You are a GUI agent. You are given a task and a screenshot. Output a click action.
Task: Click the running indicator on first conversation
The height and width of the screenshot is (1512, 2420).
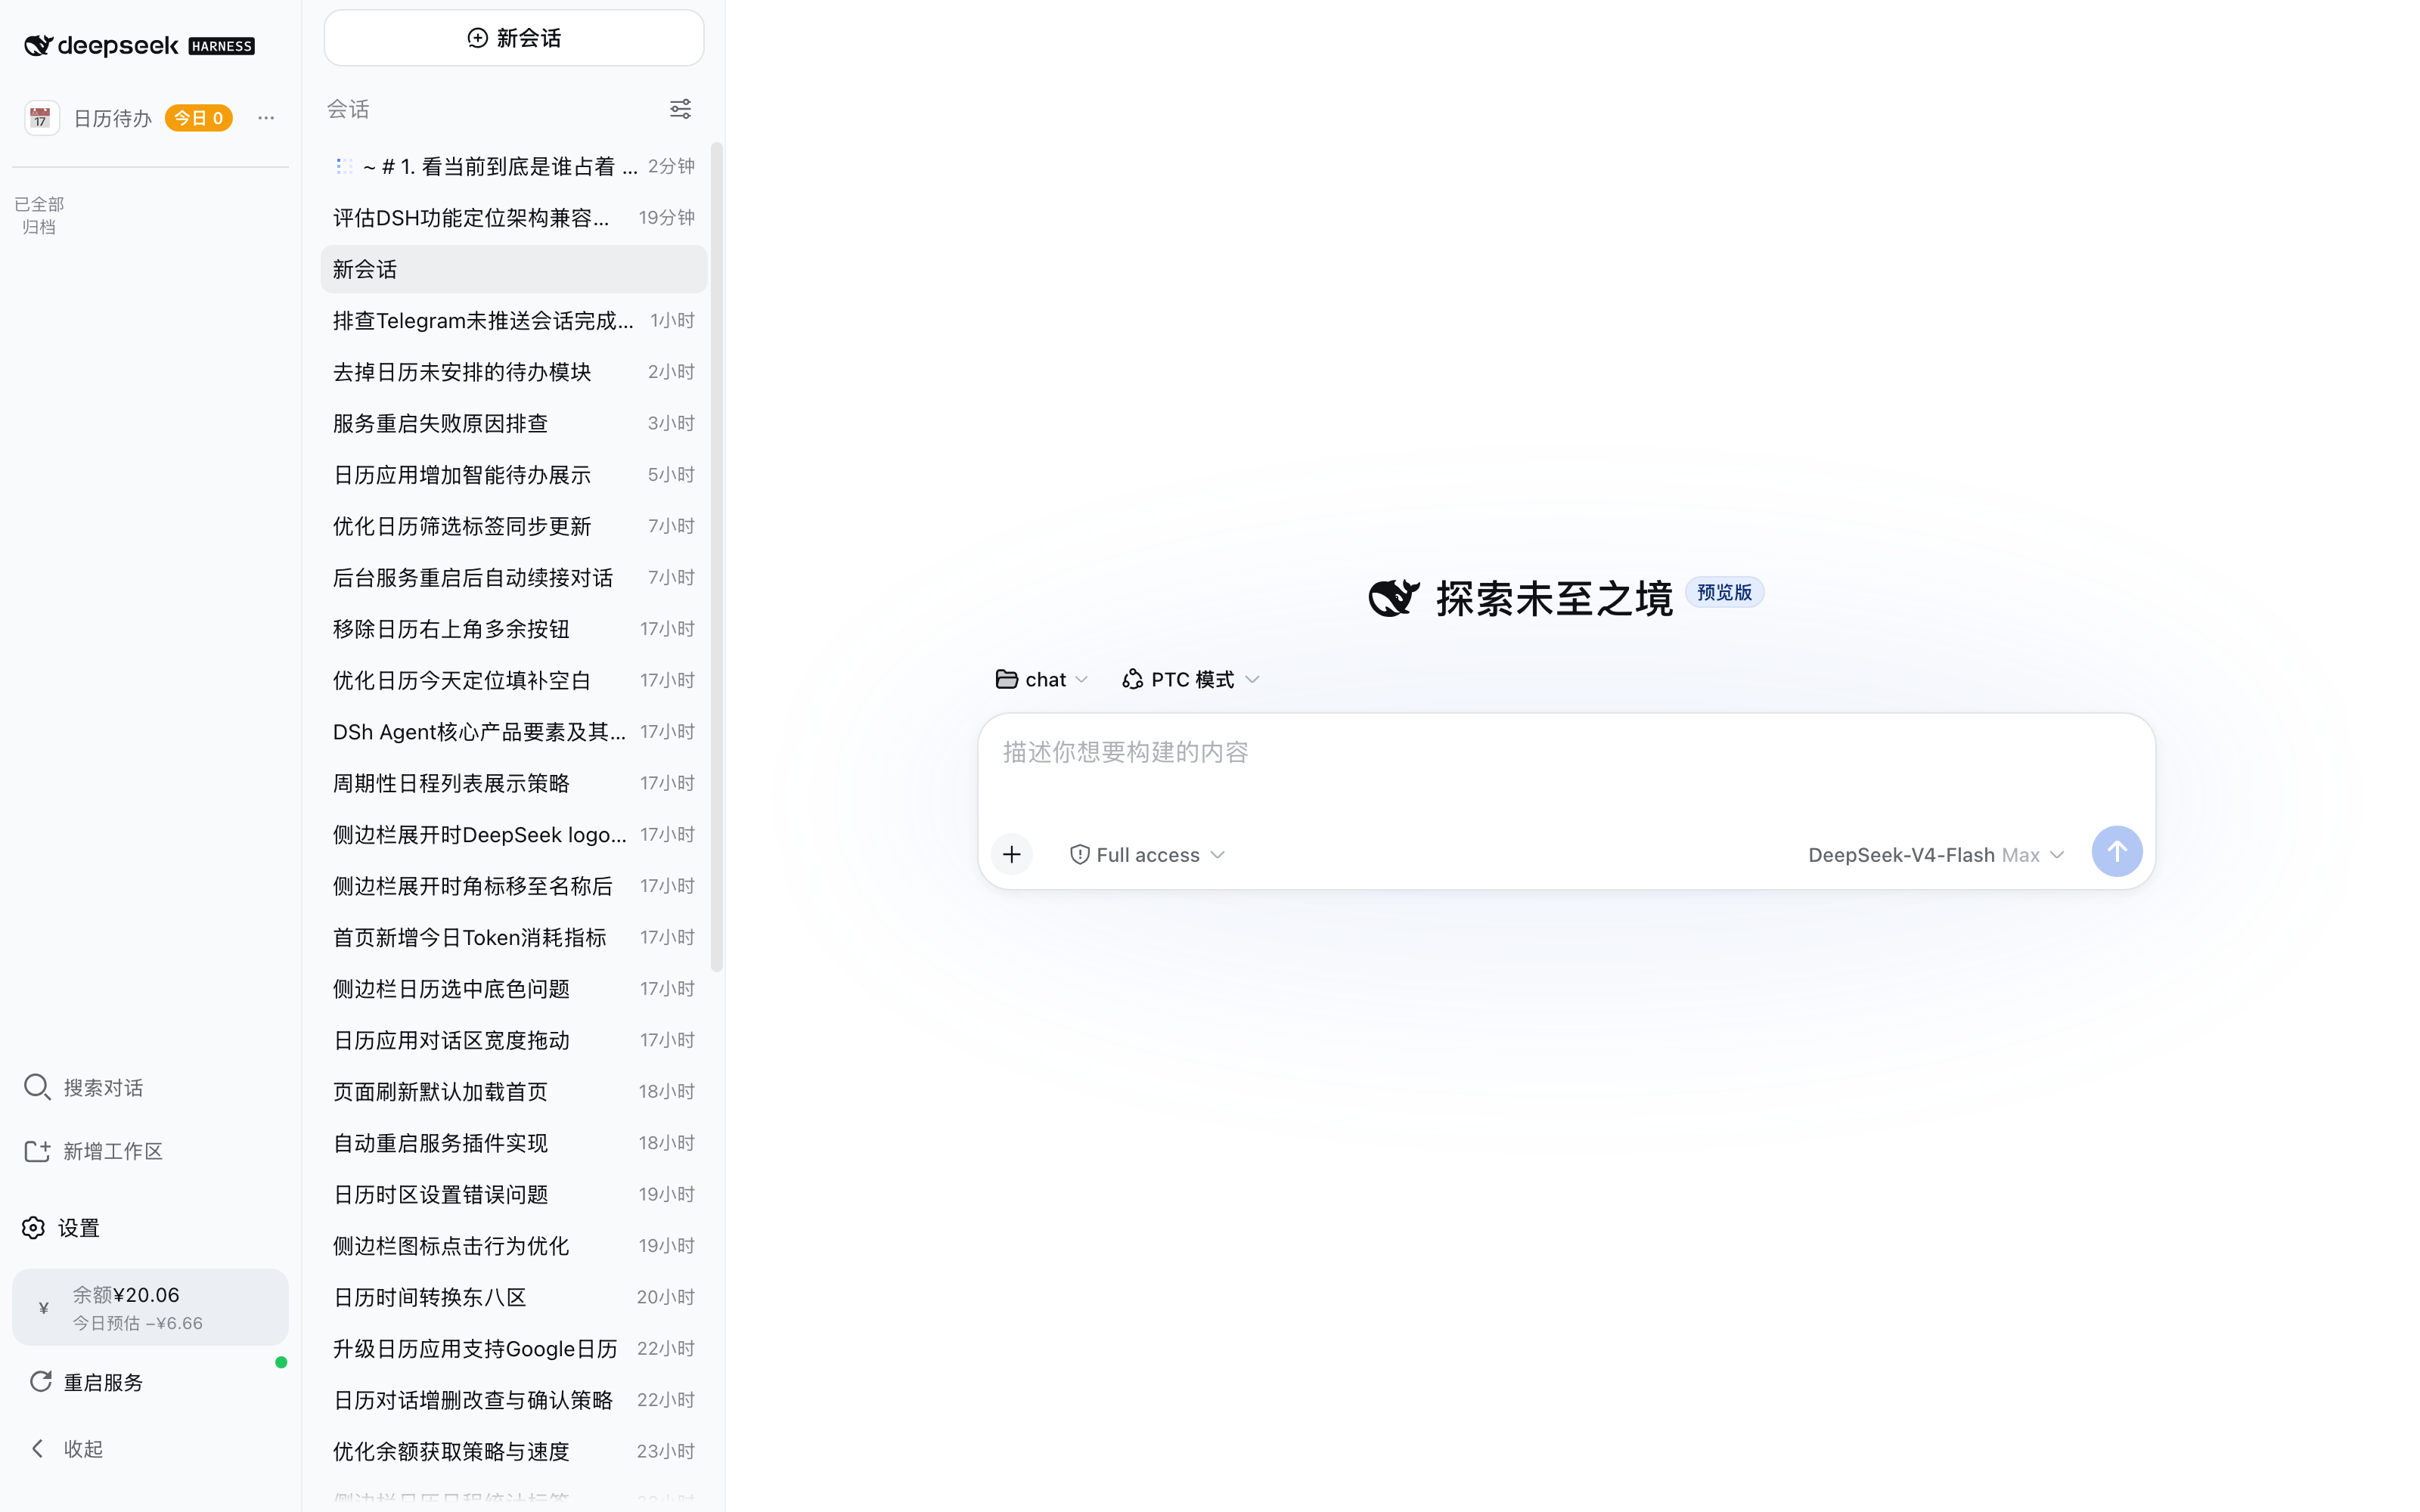(344, 166)
